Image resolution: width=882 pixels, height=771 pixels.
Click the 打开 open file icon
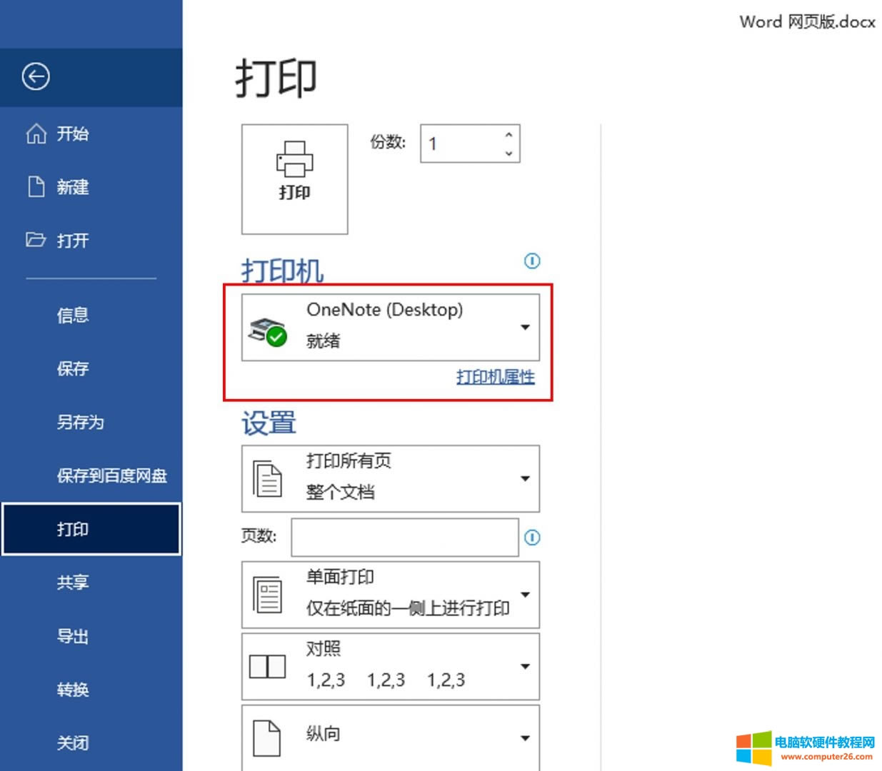click(35, 241)
